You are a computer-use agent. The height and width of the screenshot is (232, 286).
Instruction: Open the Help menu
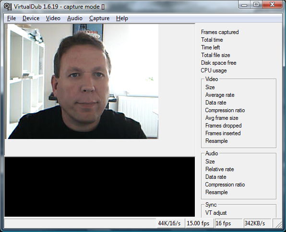pos(122,18)
